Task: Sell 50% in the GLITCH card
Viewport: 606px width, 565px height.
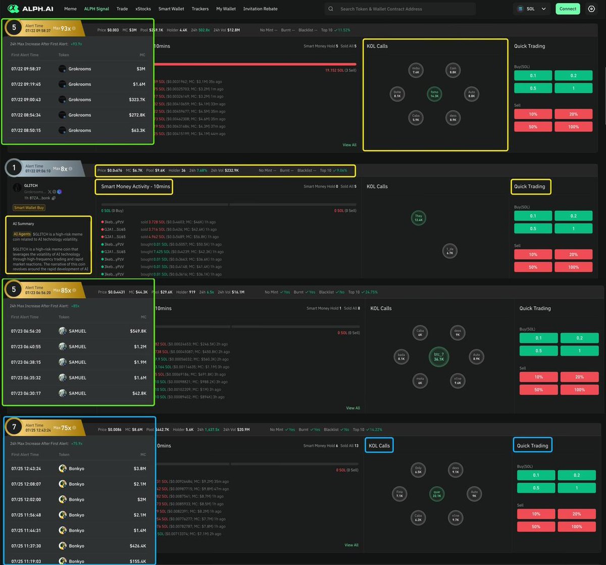Action: pyautogui.click(x=533, y=267)
